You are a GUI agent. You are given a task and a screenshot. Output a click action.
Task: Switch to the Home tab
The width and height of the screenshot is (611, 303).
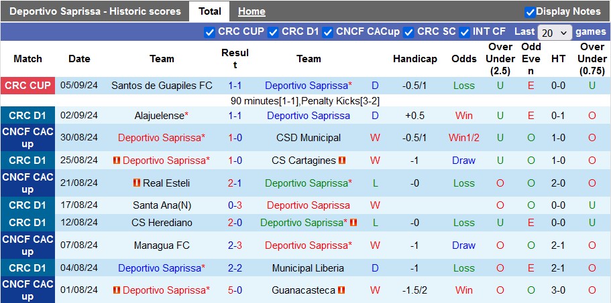click(252, 11)
